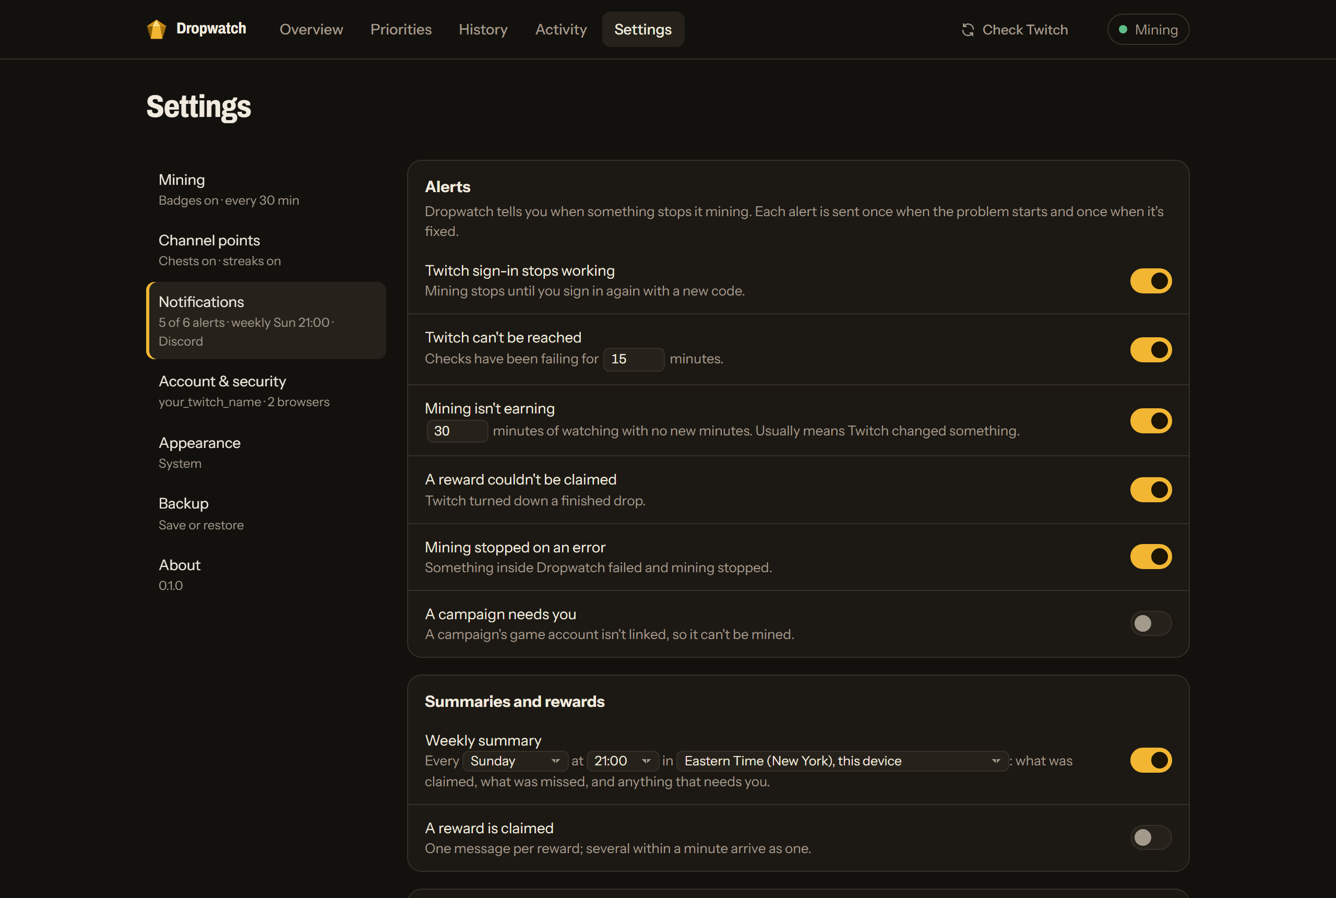
Task: Click the green Mining status dot
Action: (x=1123, y=29)
